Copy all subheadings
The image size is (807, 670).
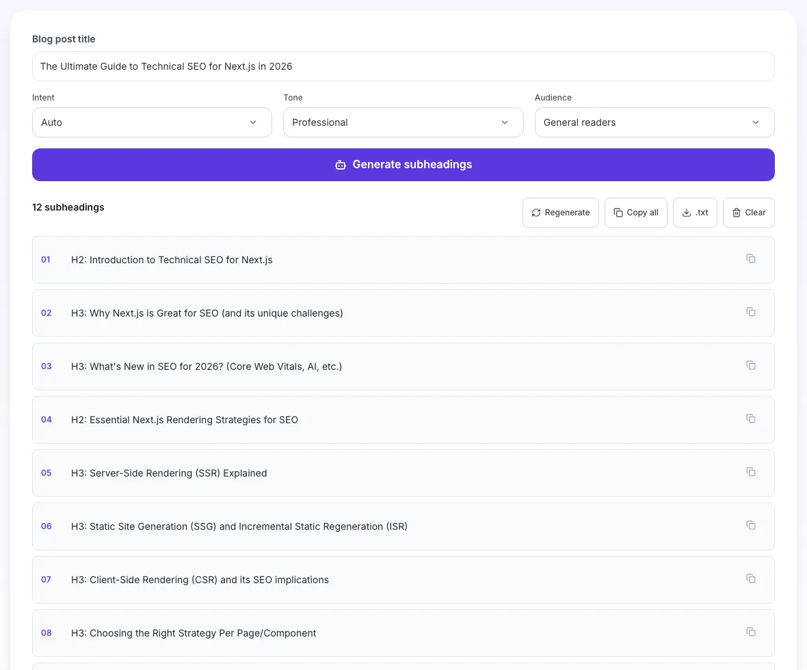pyautogui.click(x=635, y=213)
